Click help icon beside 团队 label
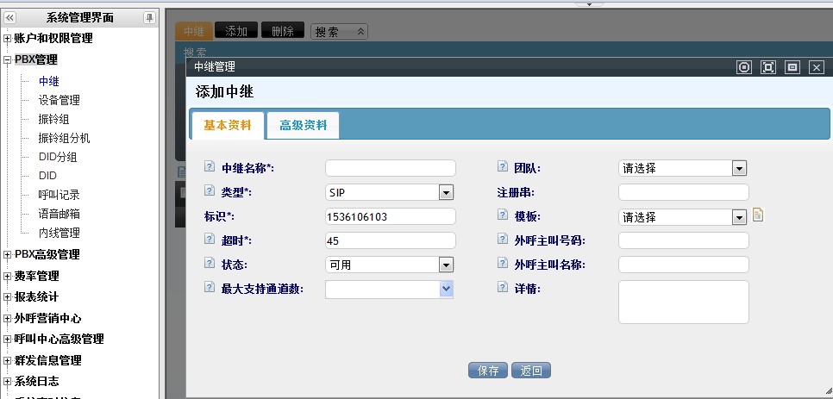The width and height of the screenshot is (833, 399). 503,167
